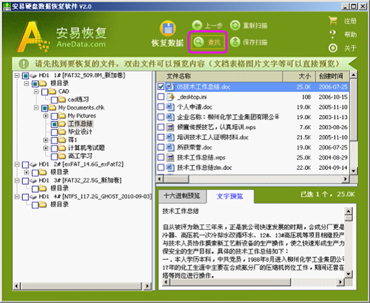Click the 保存扫描 save scan icon

[x=236, y=42]
